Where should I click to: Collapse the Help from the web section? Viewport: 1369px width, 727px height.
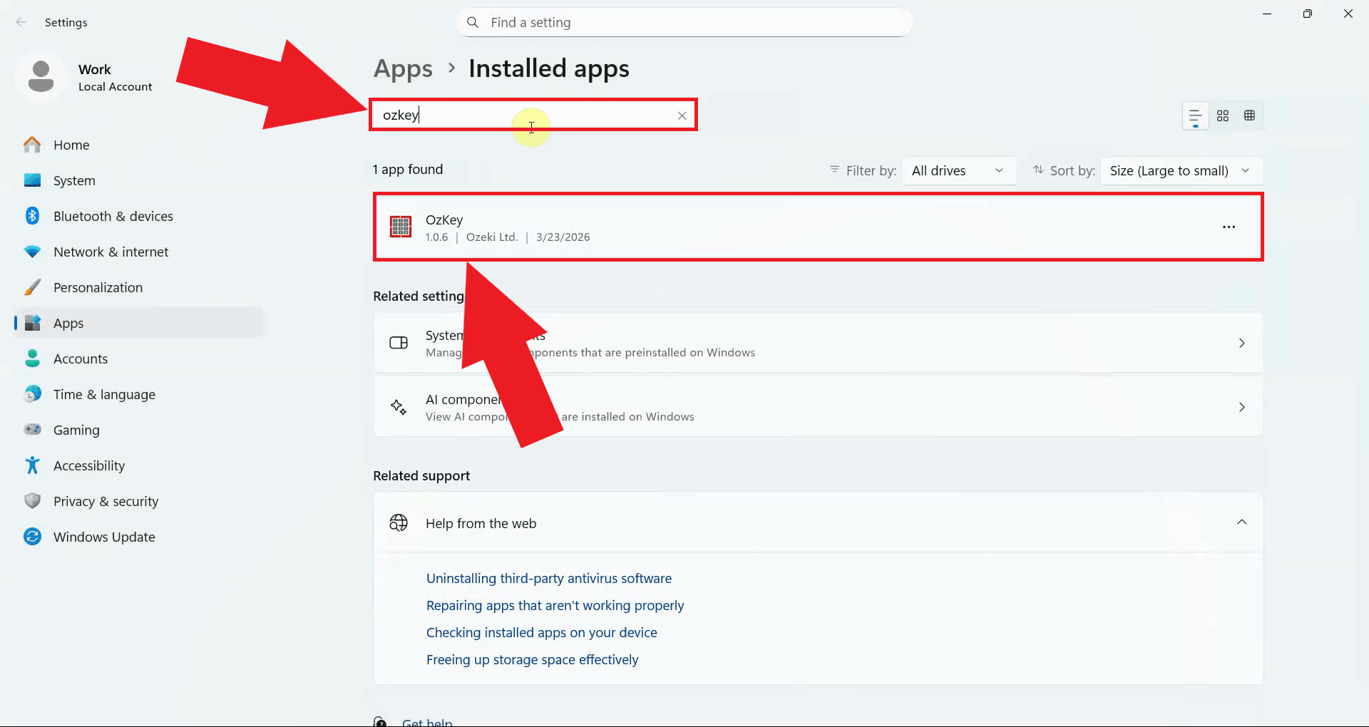tap(1241, 522)
